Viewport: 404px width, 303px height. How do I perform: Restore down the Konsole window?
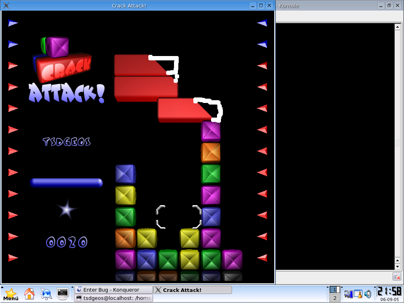tap(389, 6)
